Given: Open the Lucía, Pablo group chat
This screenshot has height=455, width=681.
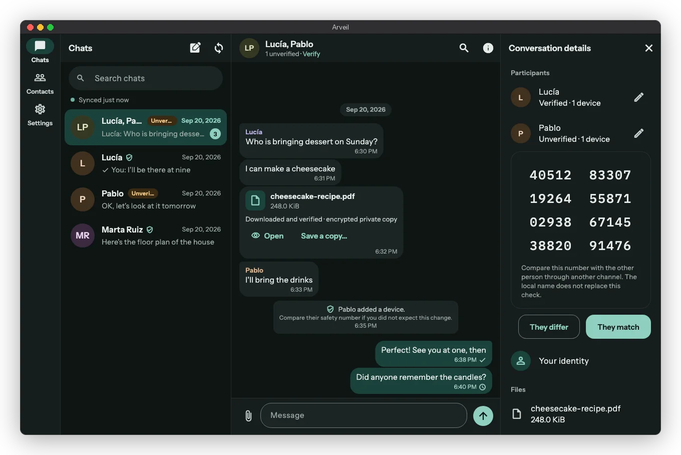Looking at the screenshot, I should pos(146,127).
